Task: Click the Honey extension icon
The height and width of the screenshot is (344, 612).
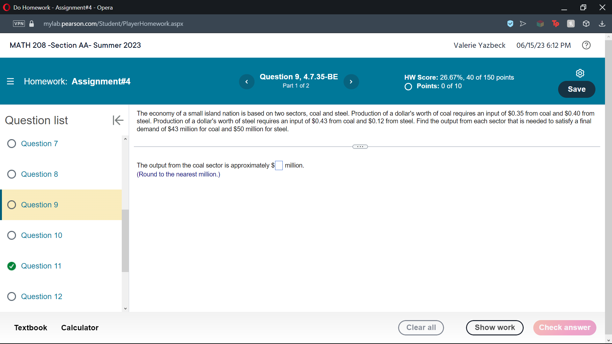Action: click(571, 24)
